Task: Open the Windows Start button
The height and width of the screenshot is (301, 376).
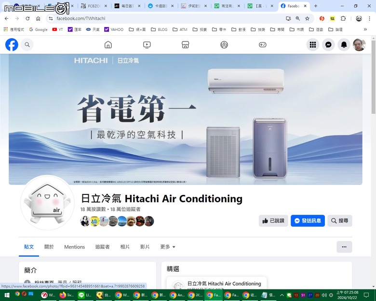Action: (7, 295)
